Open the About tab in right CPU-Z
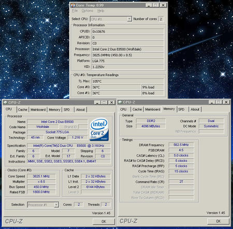233x229 pixels. tap(195, 109)
